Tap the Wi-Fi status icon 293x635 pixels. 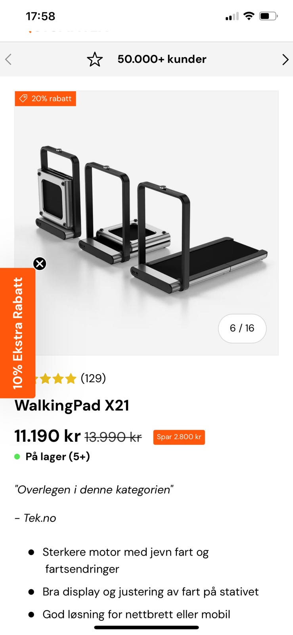249,16
